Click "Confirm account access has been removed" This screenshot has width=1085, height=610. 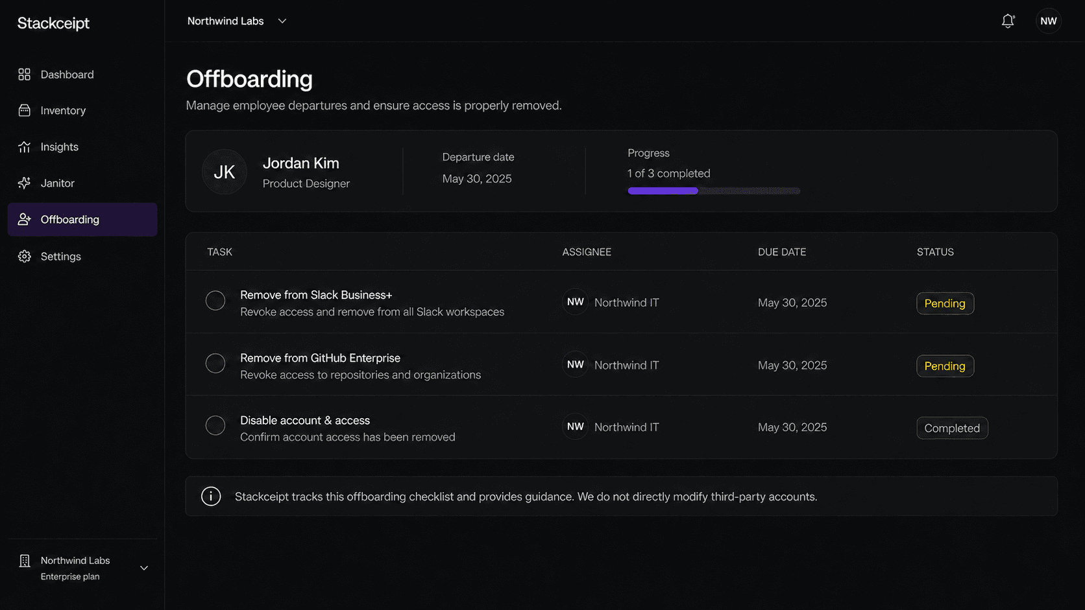pos(348,438)
